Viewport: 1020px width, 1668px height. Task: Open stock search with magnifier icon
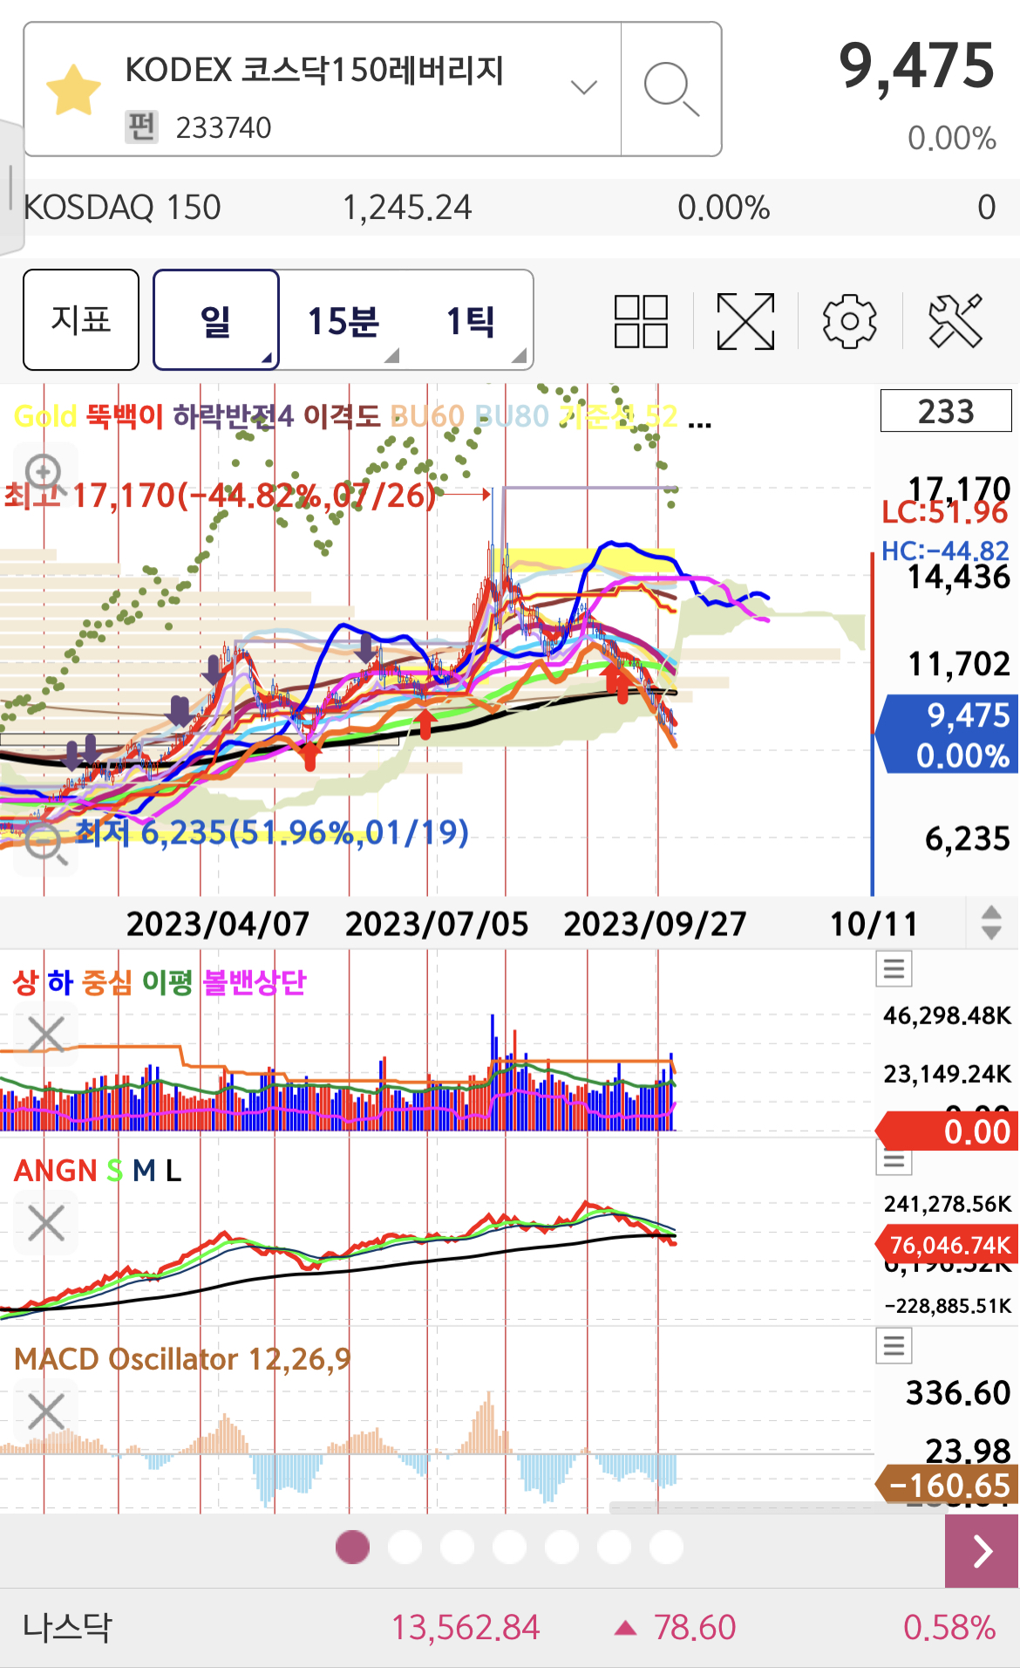671,89
